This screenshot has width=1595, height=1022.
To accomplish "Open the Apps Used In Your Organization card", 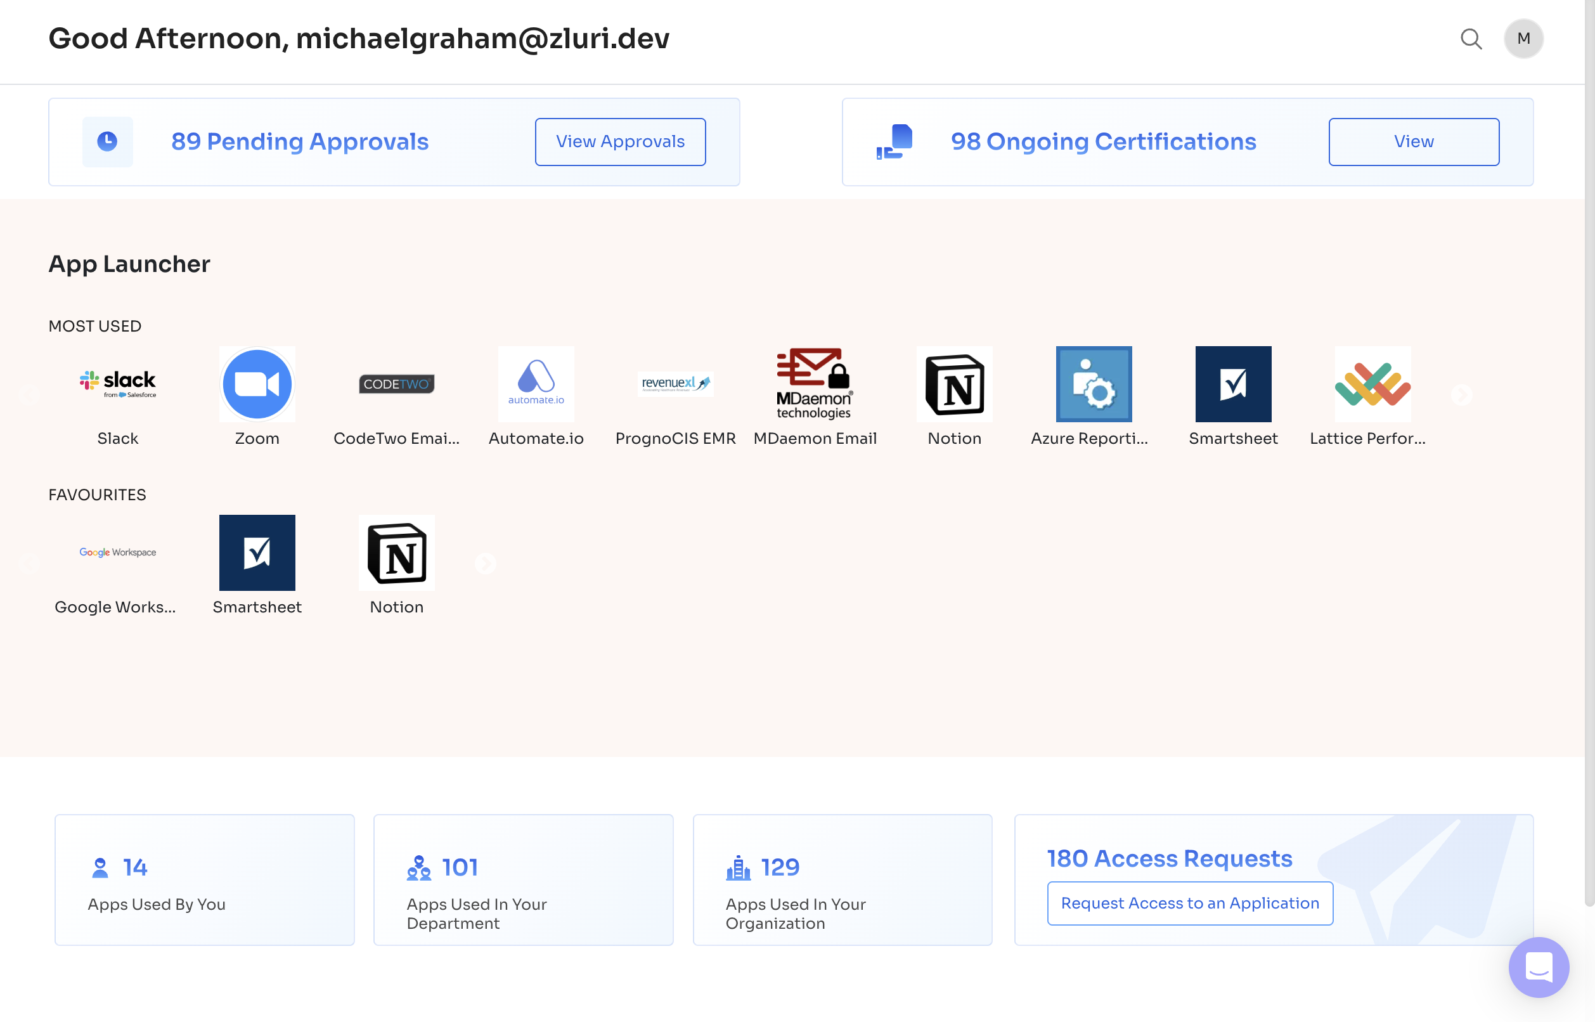I will (843, 880).
